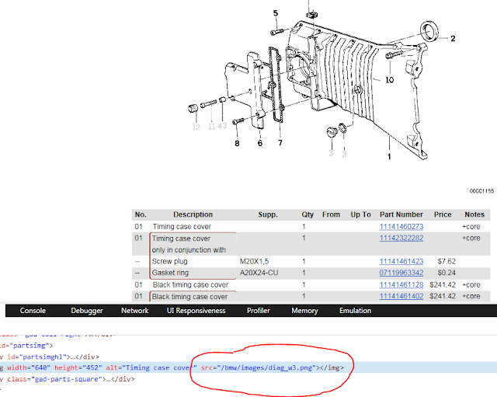Image resolution: width=497 pixels, height=397 pixels.
Task: Click the $0.24 price cell
Action: (447, 273)
